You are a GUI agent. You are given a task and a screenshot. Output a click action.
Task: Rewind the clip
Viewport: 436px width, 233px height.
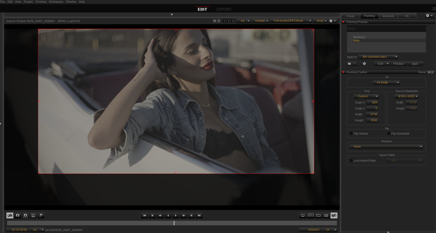click(160, 215)
